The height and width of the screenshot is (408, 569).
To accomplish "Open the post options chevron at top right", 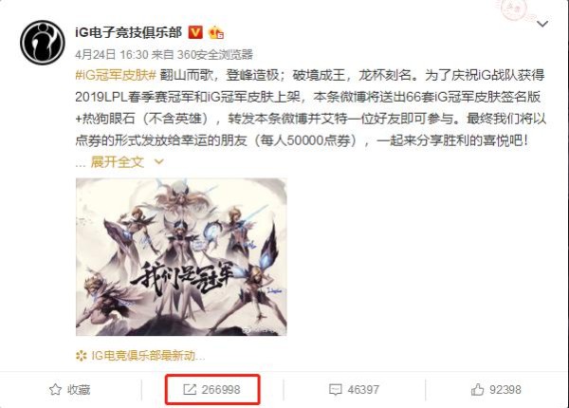I will pos(542,24).
